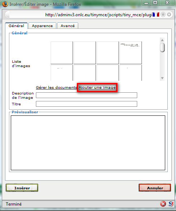Image resolution: width=176 pixels, height=211 pixels.
Task: Click the red X status bar icon
Action: click(163, 204)
